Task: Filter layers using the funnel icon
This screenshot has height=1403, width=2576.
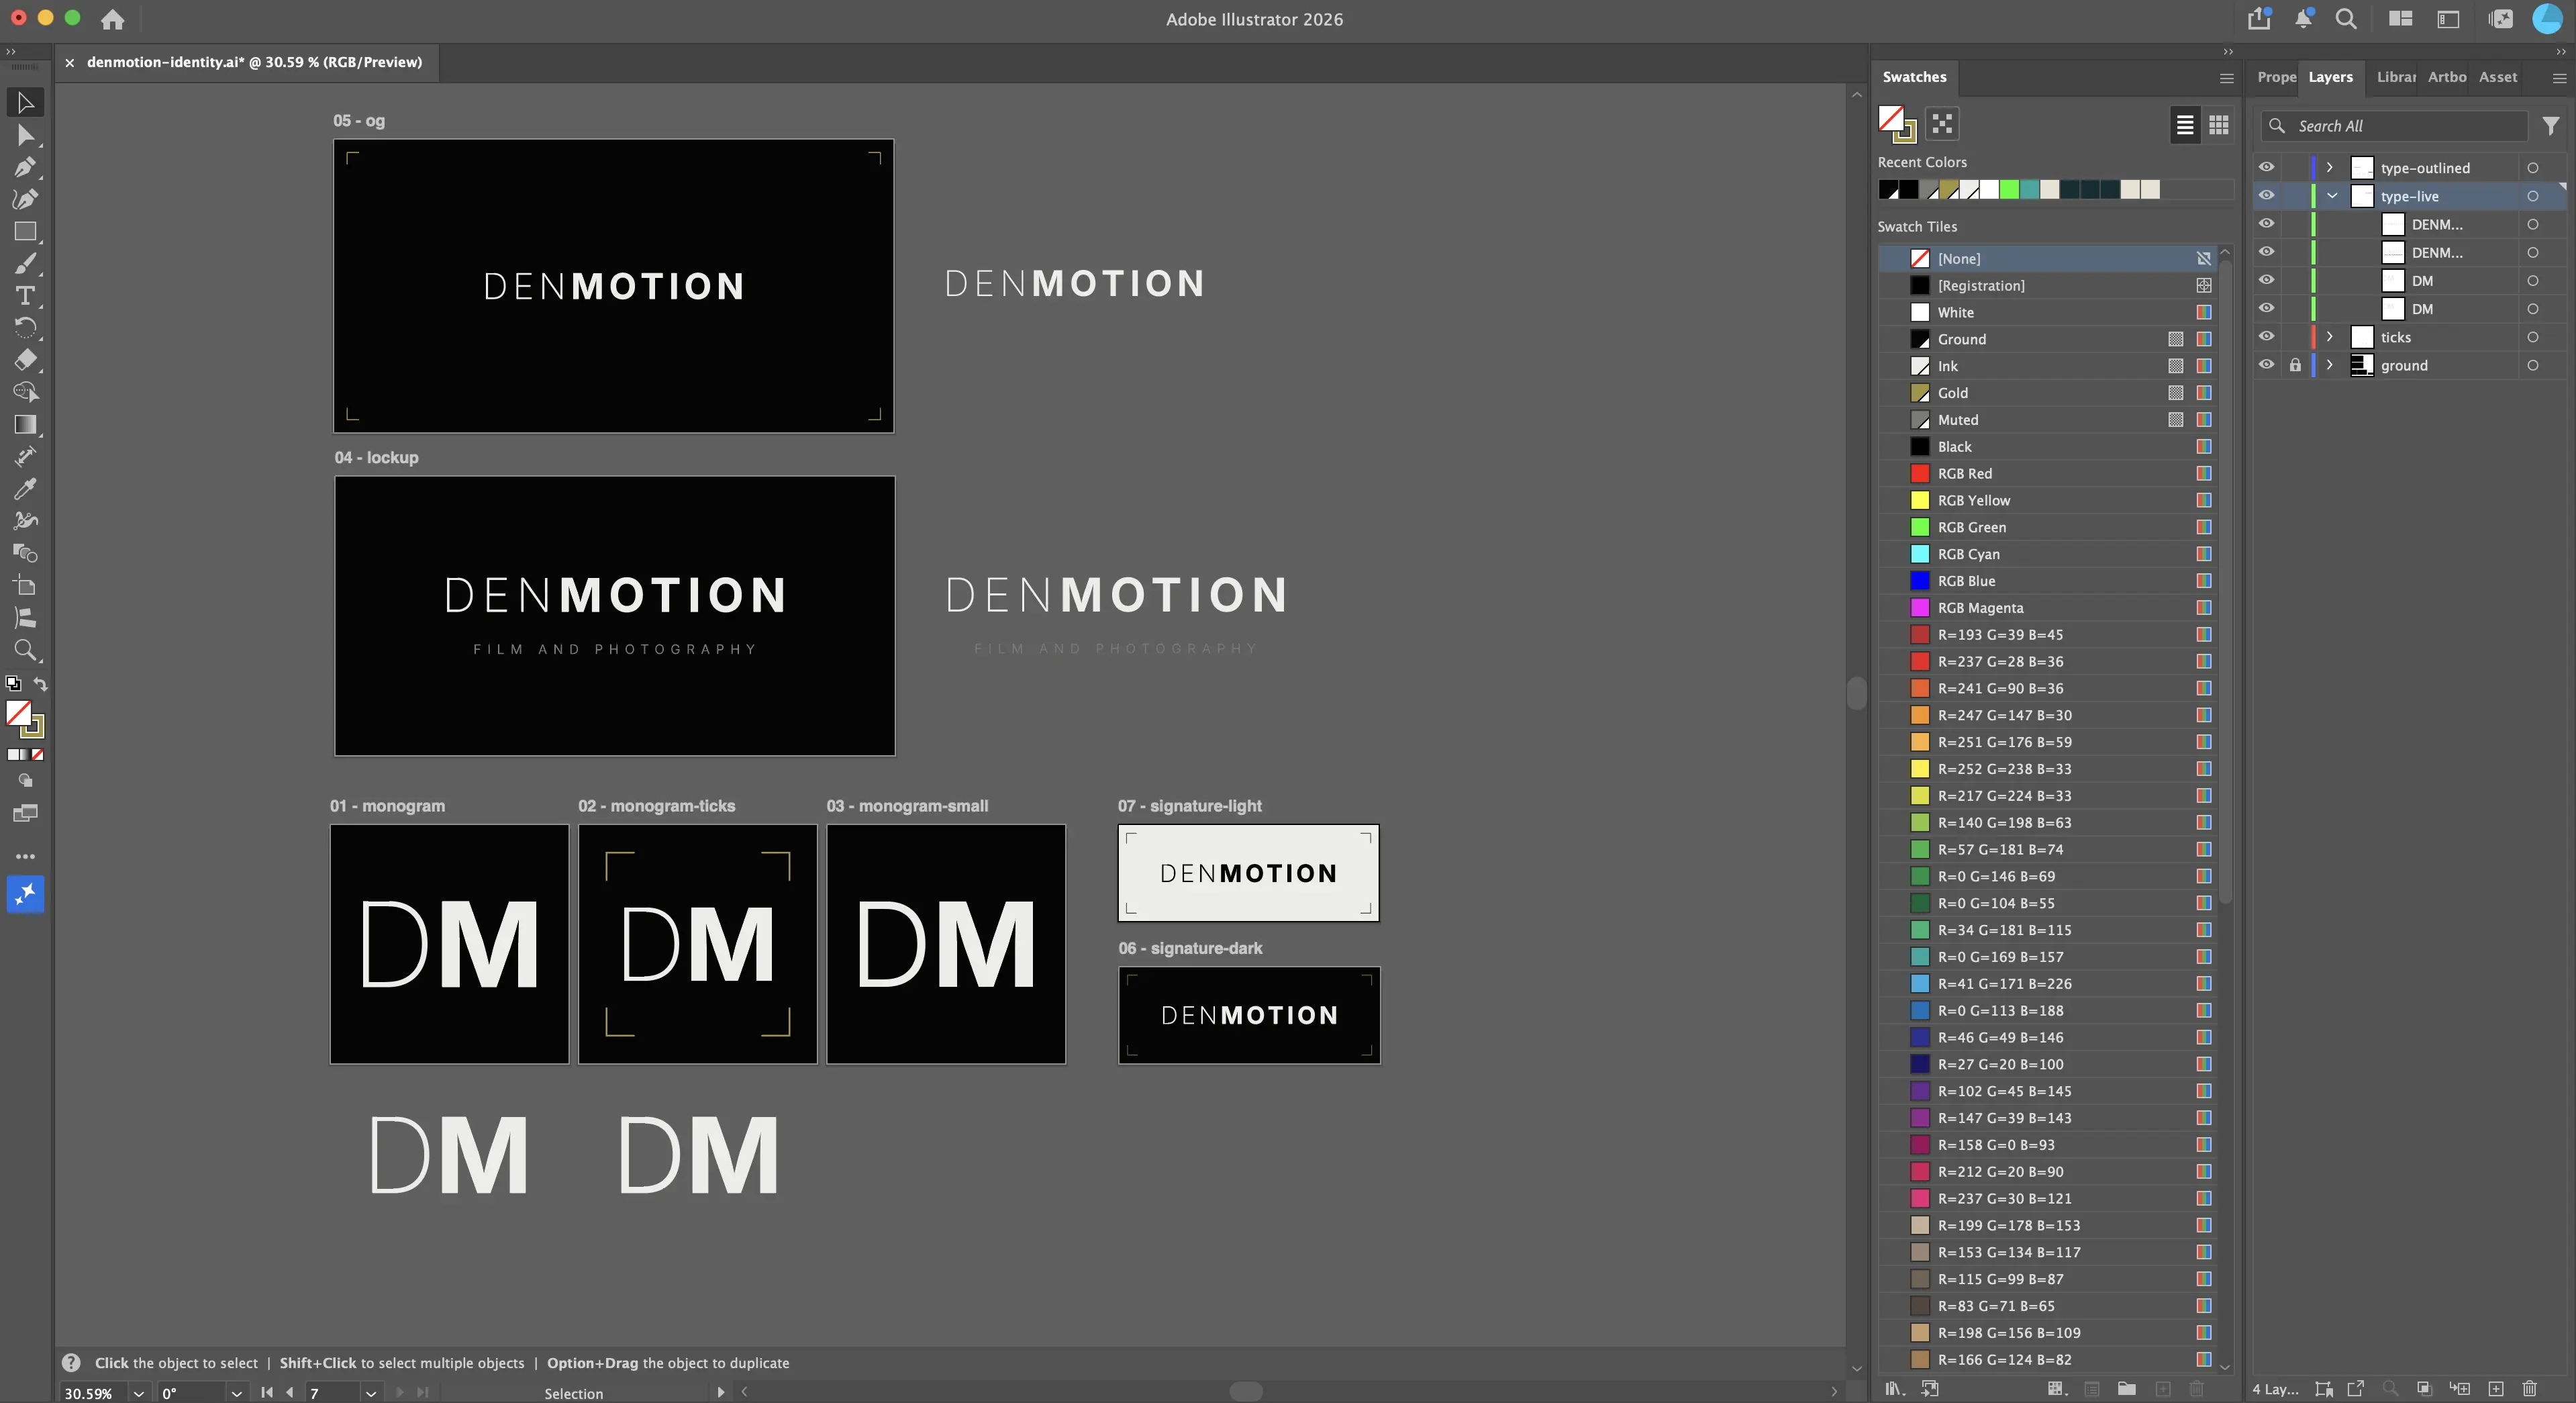Action: [x=2551, y=126]
